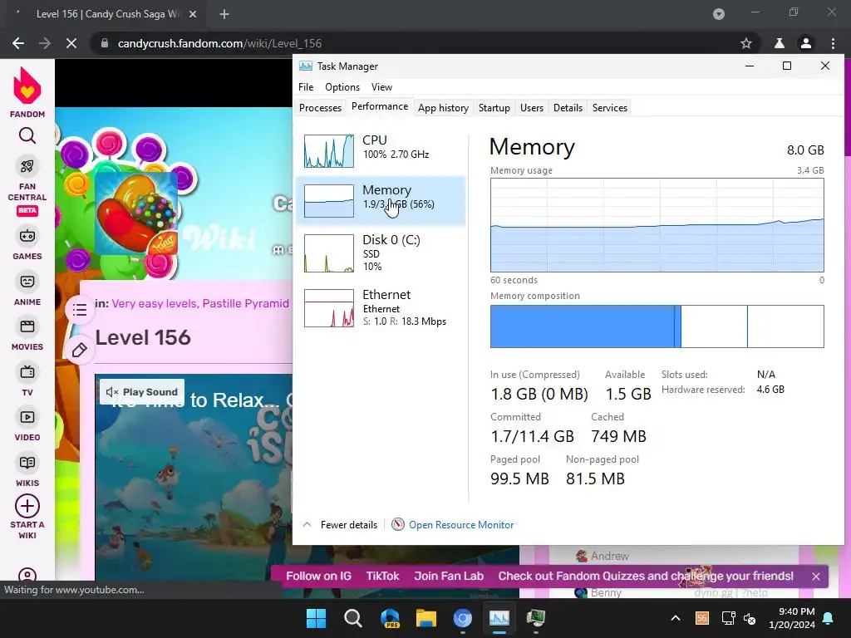Image resolution: width=851 pixels, height=638 pixels.
Task: Click the Level 156 page heading
Action: tap(143, 337)
